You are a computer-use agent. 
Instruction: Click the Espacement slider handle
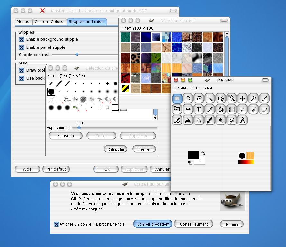pos(79,128)
